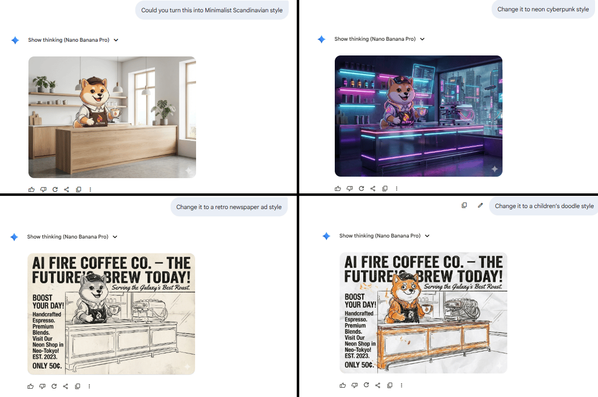This screenshot has height=397, width=598.
Task: Give a thumbs up to the Scandinavian style image
Action: click(31, 189)
